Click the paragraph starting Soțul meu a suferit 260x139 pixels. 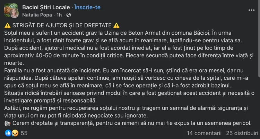[x=128, y=48]
